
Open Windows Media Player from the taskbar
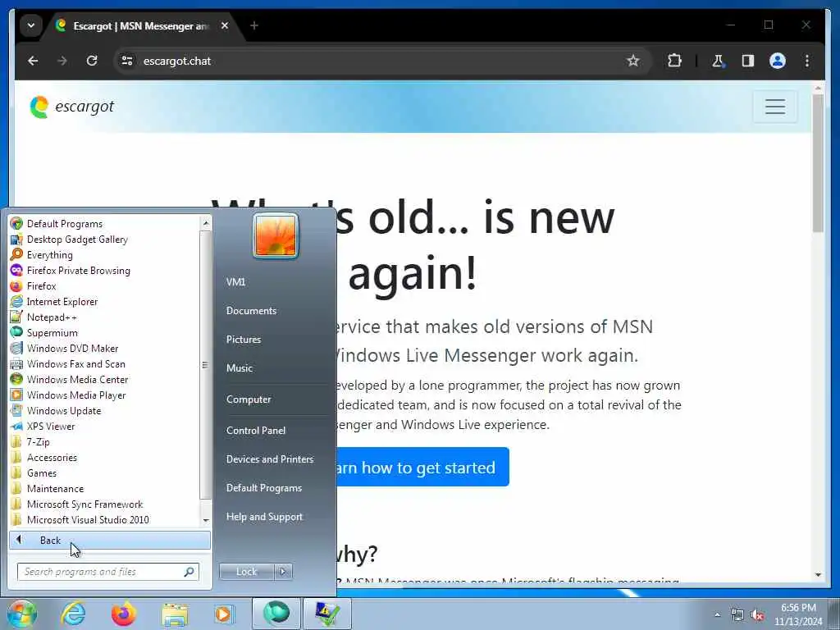(224, 614)
